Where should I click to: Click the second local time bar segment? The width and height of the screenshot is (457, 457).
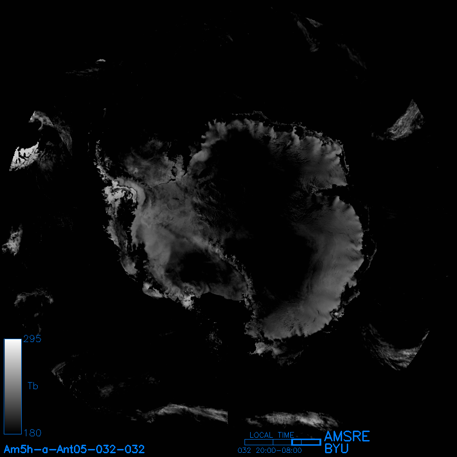coord(282,442)
